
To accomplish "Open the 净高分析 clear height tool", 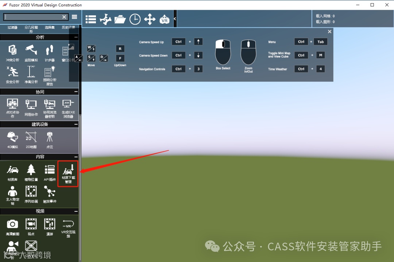I will point(31,75).
